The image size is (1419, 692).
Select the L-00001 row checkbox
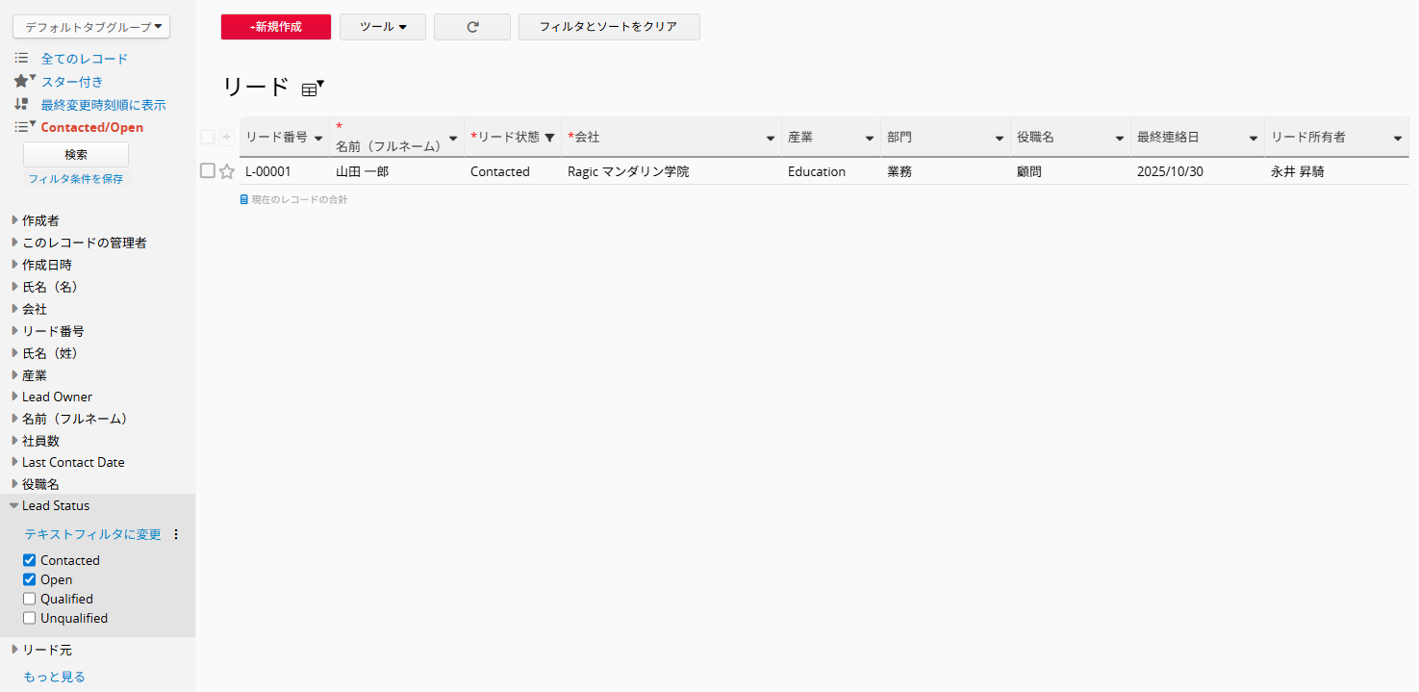[x=207, y=170]
